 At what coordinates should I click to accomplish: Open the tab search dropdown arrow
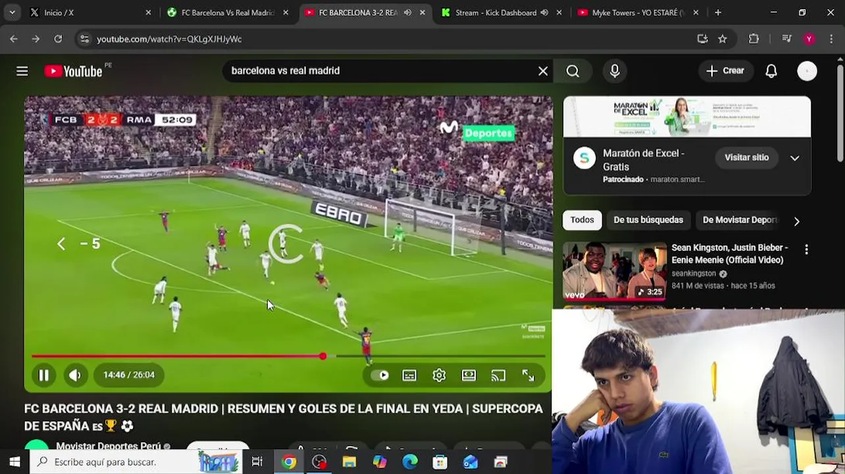pos(12,13)
